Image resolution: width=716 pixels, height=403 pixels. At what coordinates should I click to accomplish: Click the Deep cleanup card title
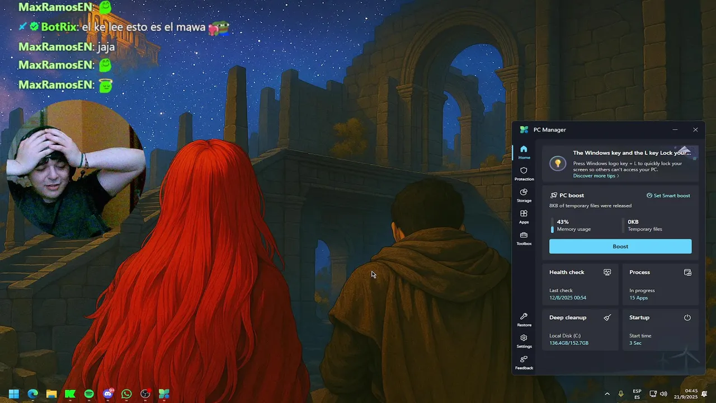(x=568, y=317)
